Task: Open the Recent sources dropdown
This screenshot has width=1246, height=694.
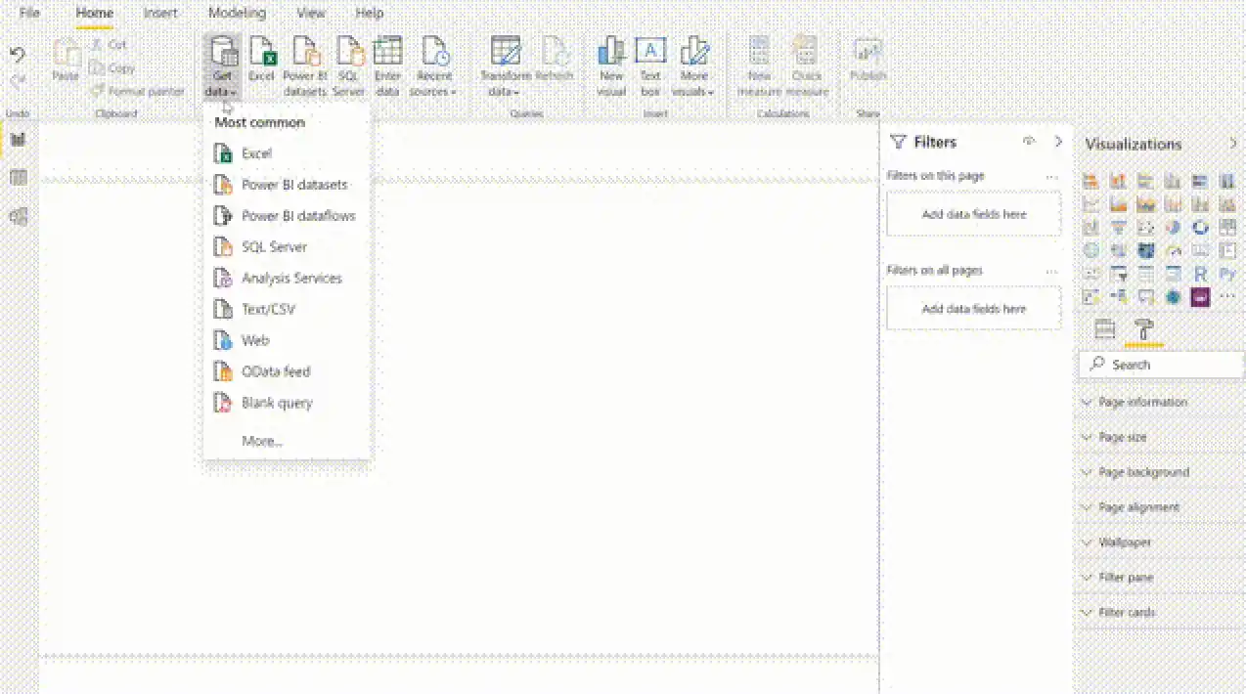Action: [433, 66]
